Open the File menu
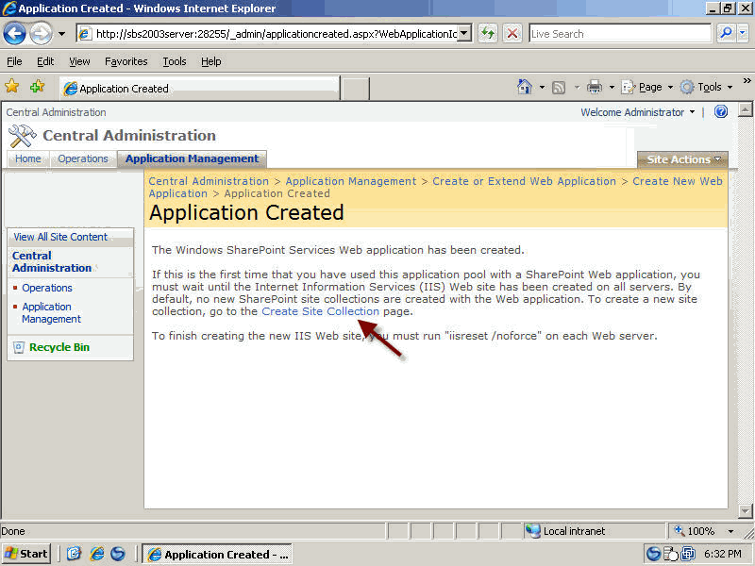The image size is (755, 566). point(14,61)
